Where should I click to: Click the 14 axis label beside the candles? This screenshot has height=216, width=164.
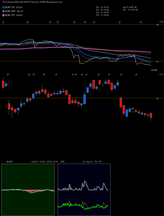157,99
